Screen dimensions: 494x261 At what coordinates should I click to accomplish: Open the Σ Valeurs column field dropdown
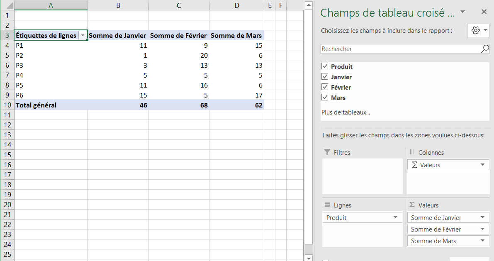coord(482,165)
